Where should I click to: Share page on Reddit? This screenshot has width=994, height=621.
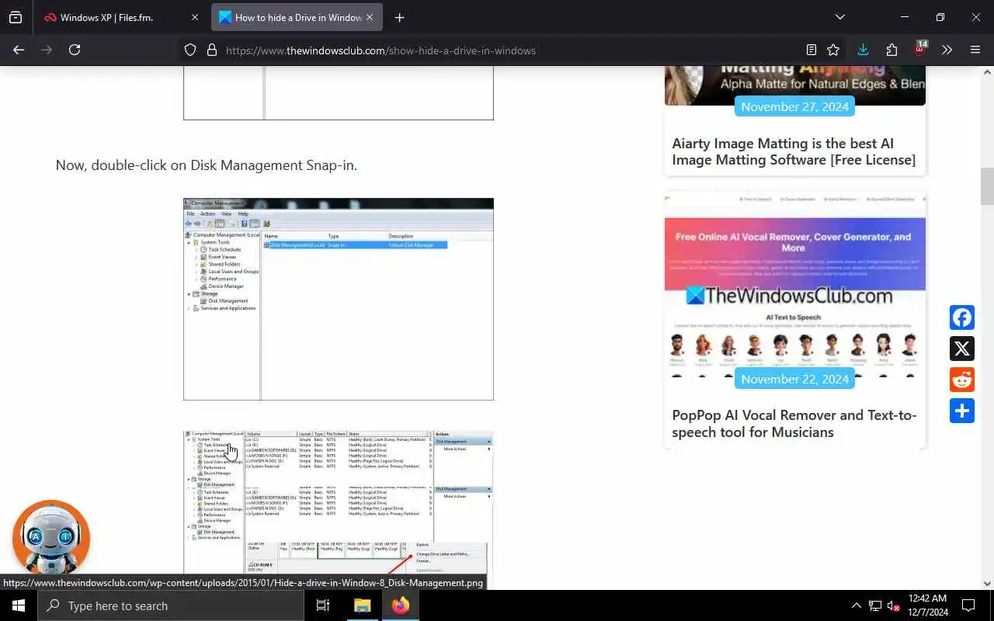962,380
